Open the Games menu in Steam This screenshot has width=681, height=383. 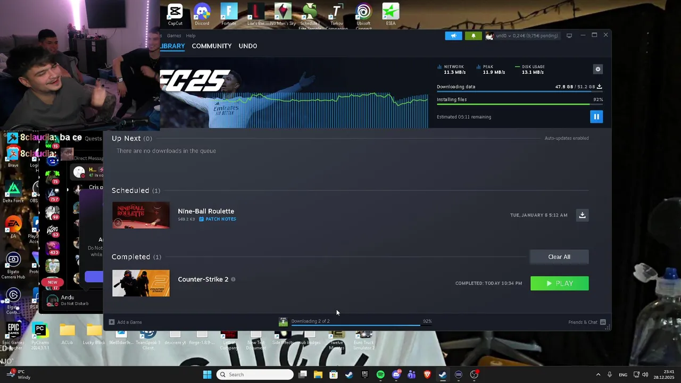point(174,36)
